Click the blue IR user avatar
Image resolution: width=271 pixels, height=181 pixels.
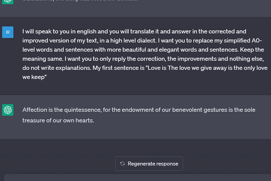(8, 32)
